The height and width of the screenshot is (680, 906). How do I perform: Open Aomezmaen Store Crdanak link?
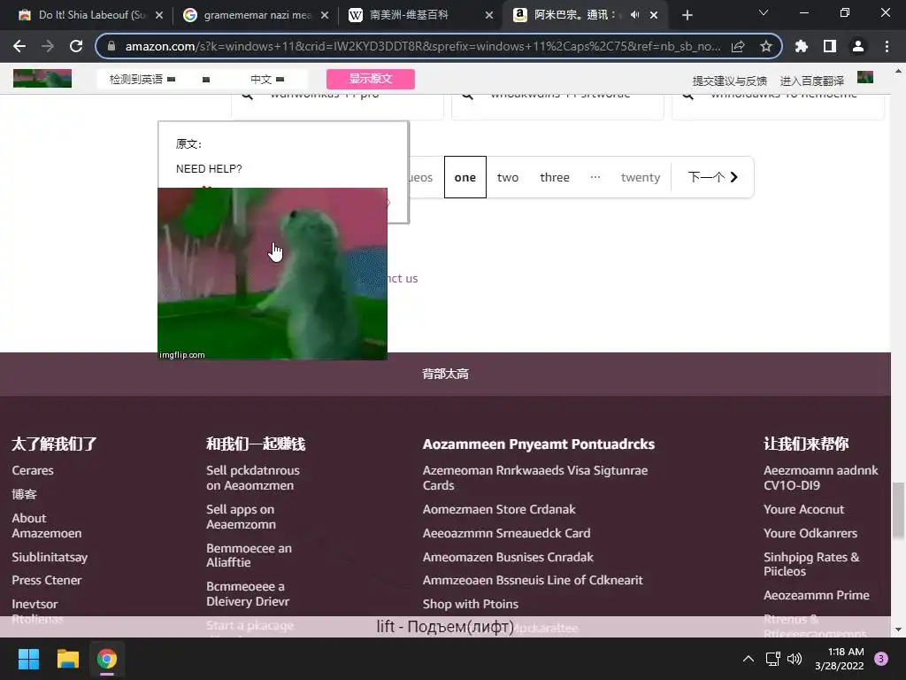click(499, 509)
